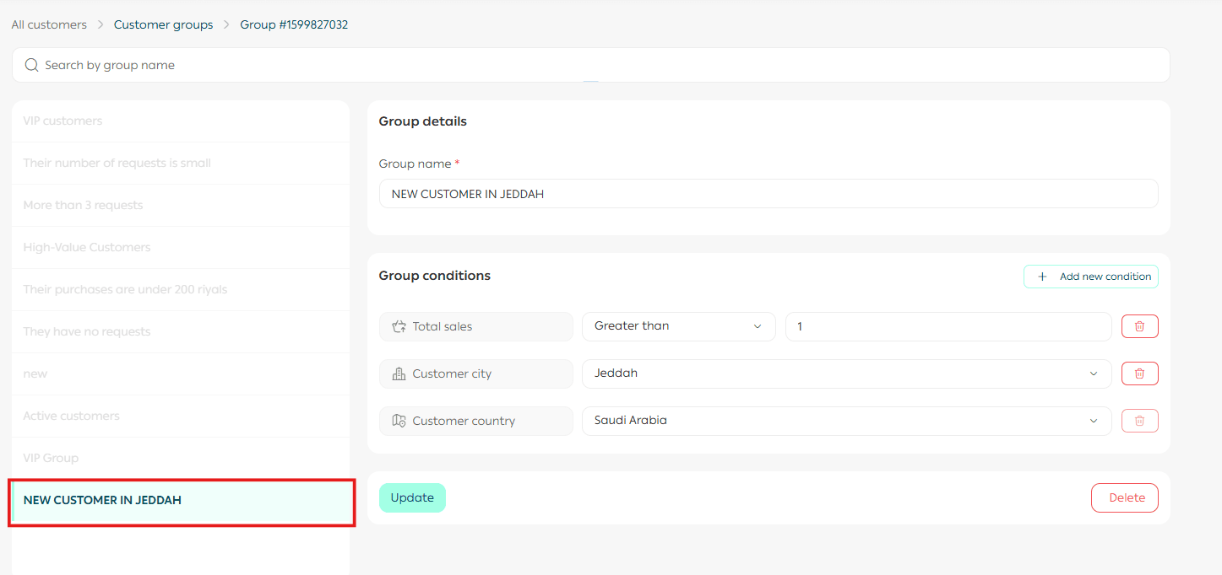Image resolution: width=1222 pixels, height=575 pixels.
Task: Click the plus icon for new condition
Action: click(1042, 277)
